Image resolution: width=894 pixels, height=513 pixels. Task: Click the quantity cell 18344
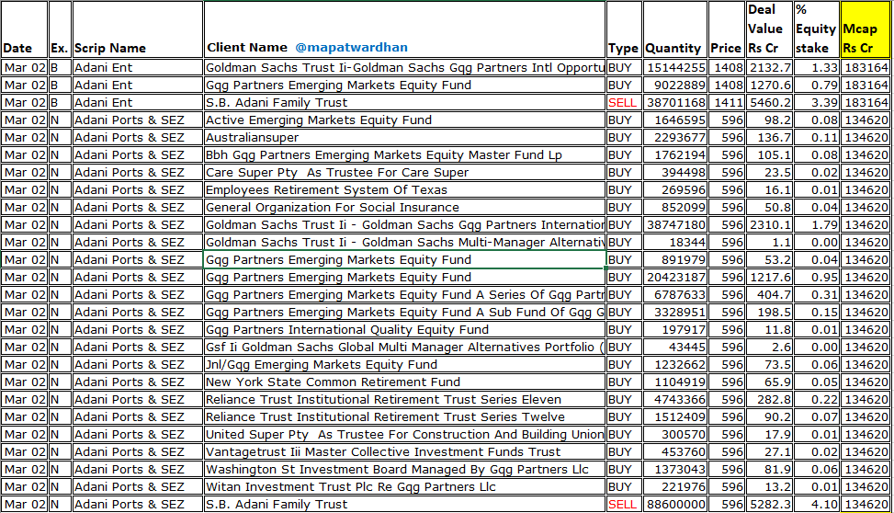(x=675, y=243)
